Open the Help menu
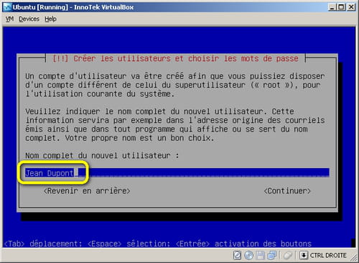Screen dimensions: 359x263 click(50, 19)
